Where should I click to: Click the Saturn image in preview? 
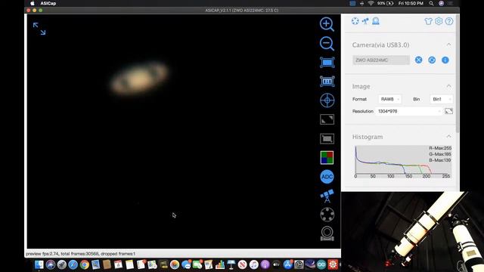tap(139, 78)
